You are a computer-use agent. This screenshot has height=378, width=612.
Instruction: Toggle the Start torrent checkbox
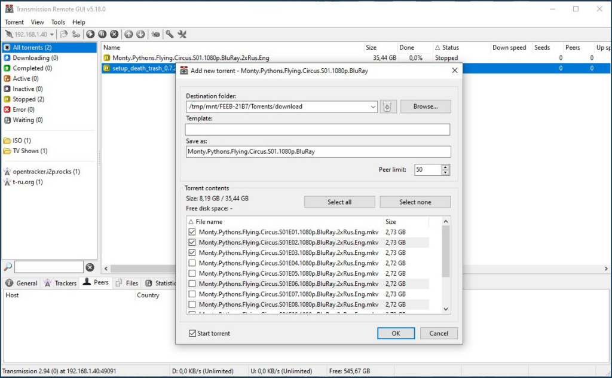[192, 334]
